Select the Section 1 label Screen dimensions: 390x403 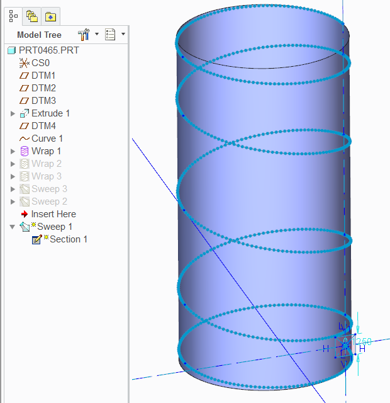pyautogui.click(x=69, y=239)
